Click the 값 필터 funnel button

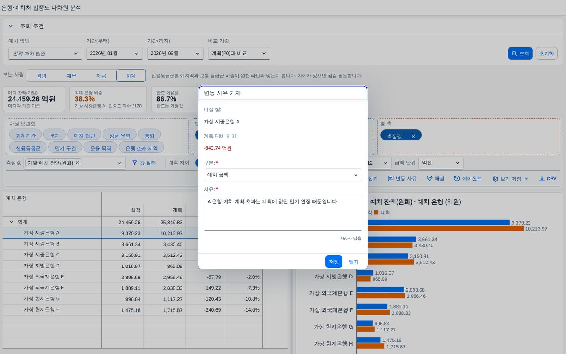tap(144, 163)
